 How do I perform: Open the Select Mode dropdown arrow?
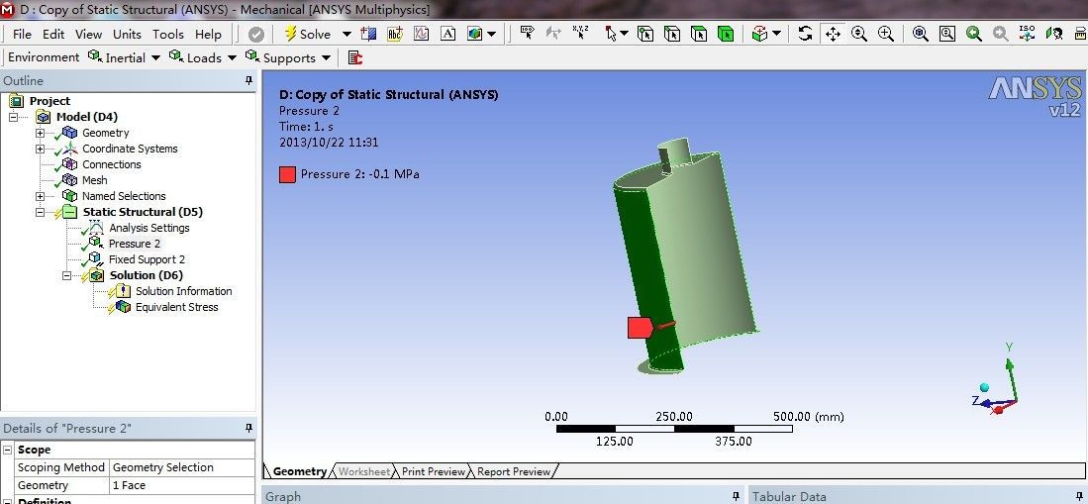[624, 34]
